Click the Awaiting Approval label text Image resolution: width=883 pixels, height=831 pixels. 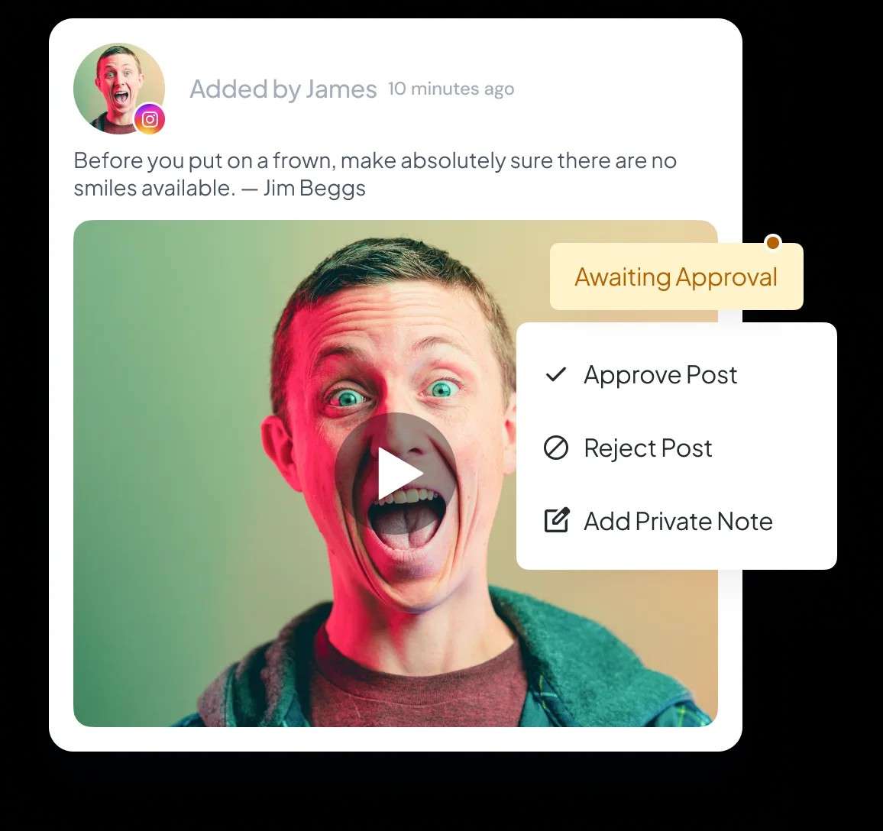676,277
